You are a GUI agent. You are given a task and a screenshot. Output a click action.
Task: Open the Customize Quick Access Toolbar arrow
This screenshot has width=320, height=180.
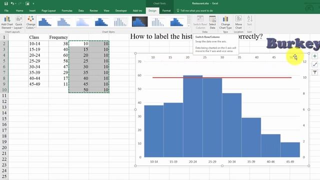tap(33, 3)
